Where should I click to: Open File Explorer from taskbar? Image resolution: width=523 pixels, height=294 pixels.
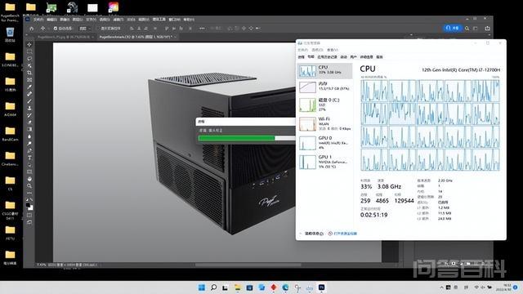point(238,287)
